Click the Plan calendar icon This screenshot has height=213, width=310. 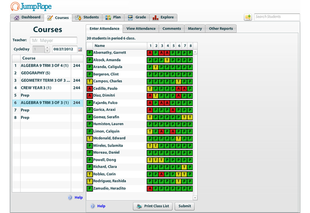pos(108,18)
